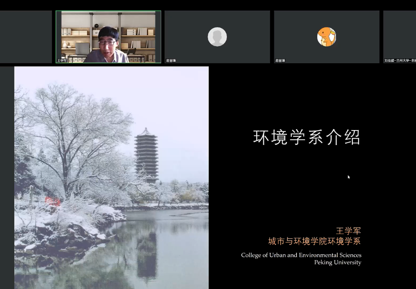Click the College of Urban and Environmental Sciences text
The height and width of the screenshot is (289, 416).
tap(301, 255)
